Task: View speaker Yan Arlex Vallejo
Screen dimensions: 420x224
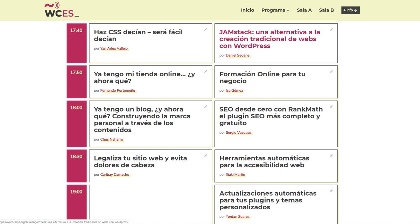Action: tap(114, 49)
